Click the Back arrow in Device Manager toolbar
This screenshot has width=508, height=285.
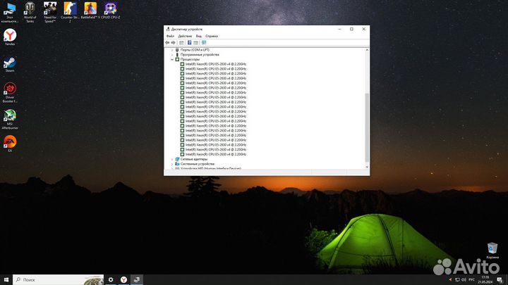pyautogui.click(x=168, y=42)
